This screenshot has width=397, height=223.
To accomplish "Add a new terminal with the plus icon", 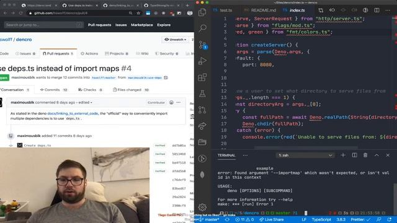I will coord(343,155).
